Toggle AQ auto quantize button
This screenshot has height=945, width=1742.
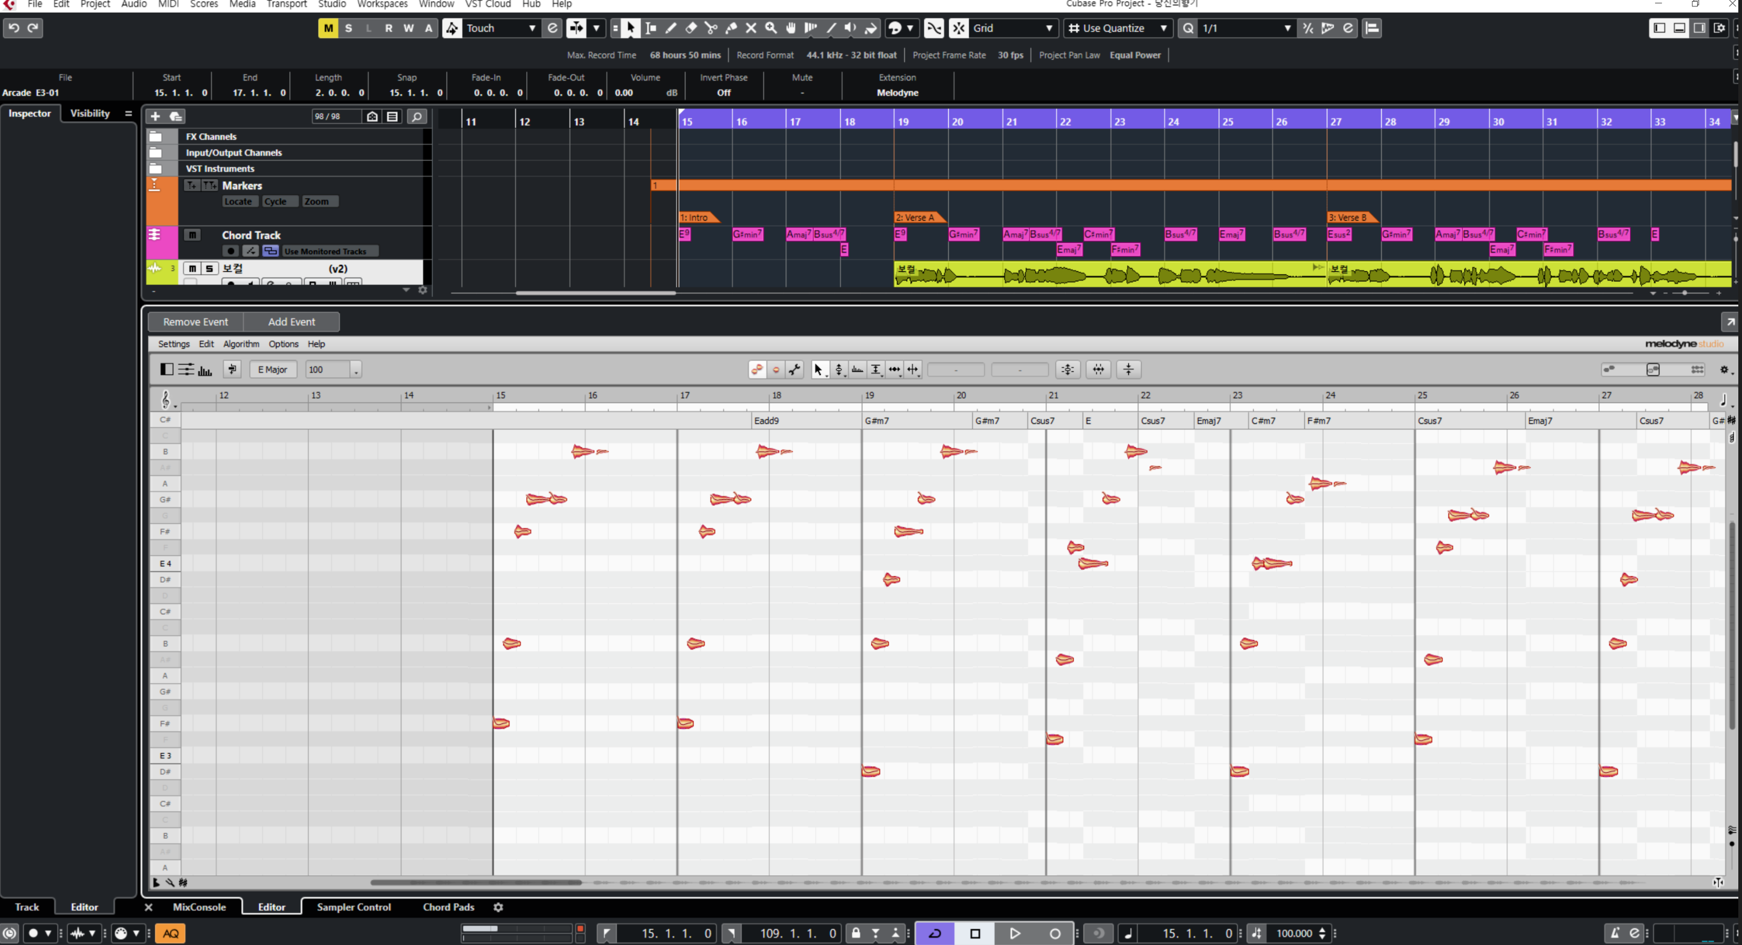(x=171, y=933)
